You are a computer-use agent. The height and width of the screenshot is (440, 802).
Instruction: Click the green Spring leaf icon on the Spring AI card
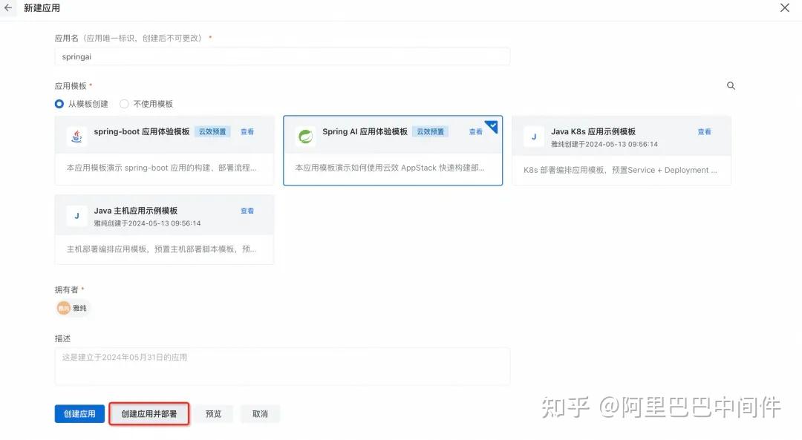pos(305,137)
